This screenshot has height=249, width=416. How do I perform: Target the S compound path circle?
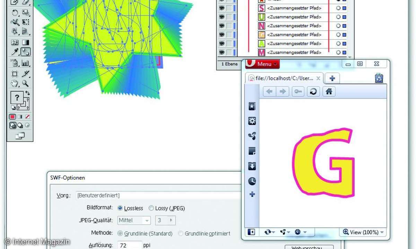pos(338,8)
